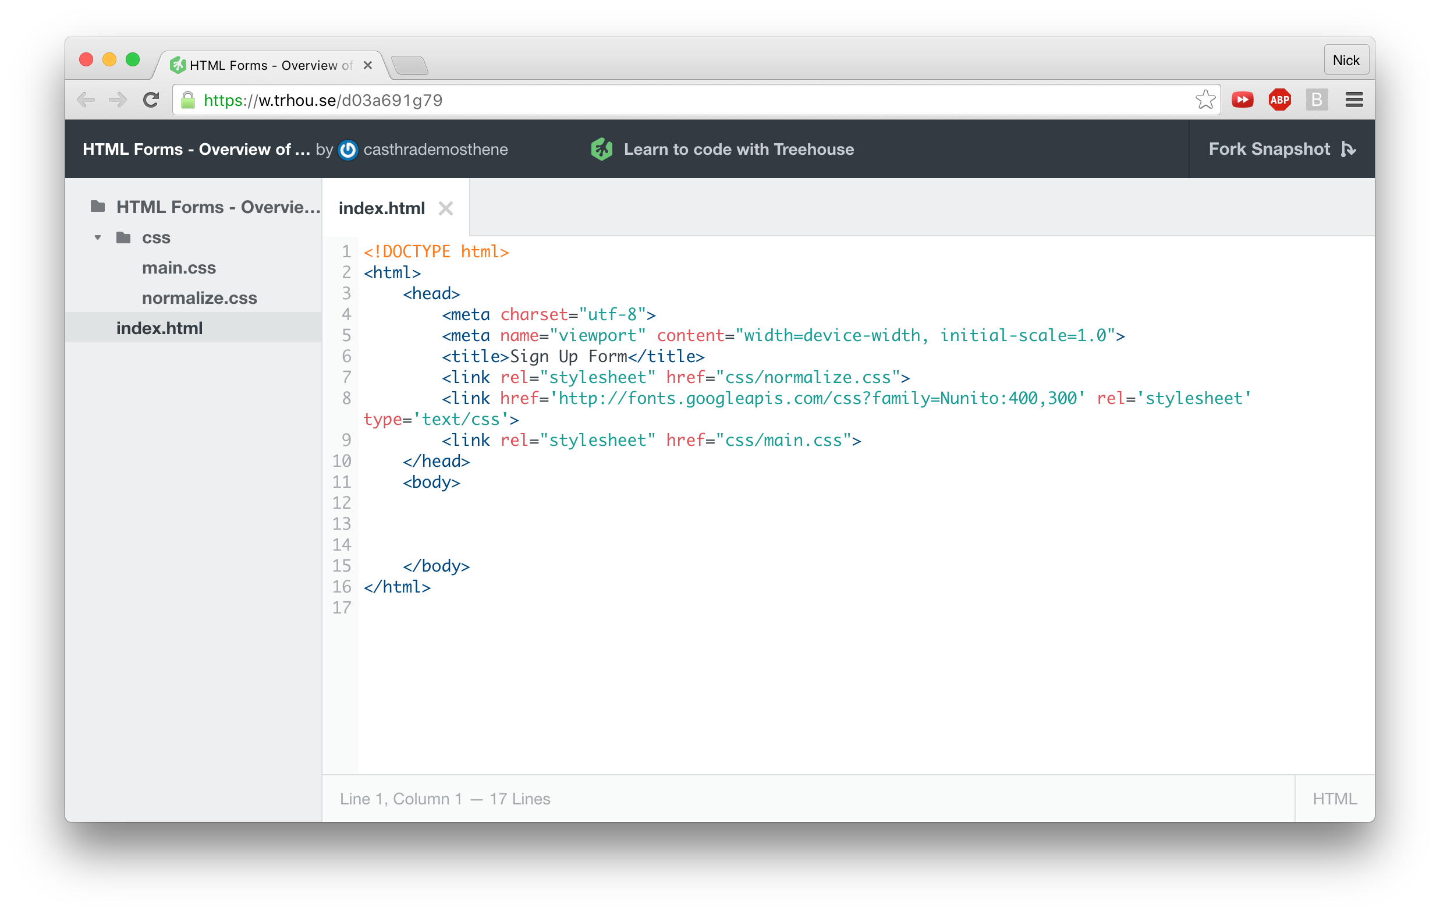
Task: Click the gray B extension icon
Action: tap(1316, 100)
